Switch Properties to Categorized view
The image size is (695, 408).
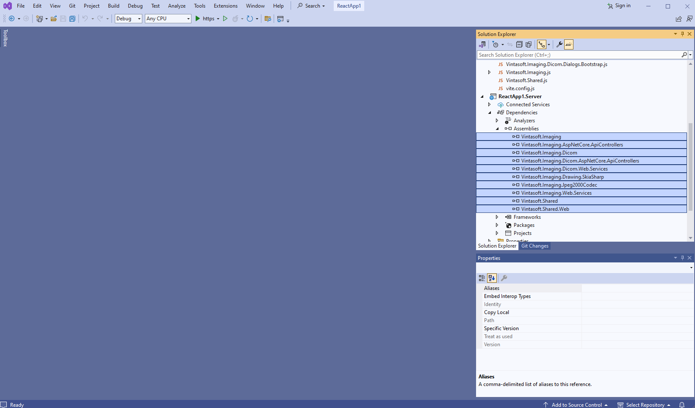click(482, 278)
